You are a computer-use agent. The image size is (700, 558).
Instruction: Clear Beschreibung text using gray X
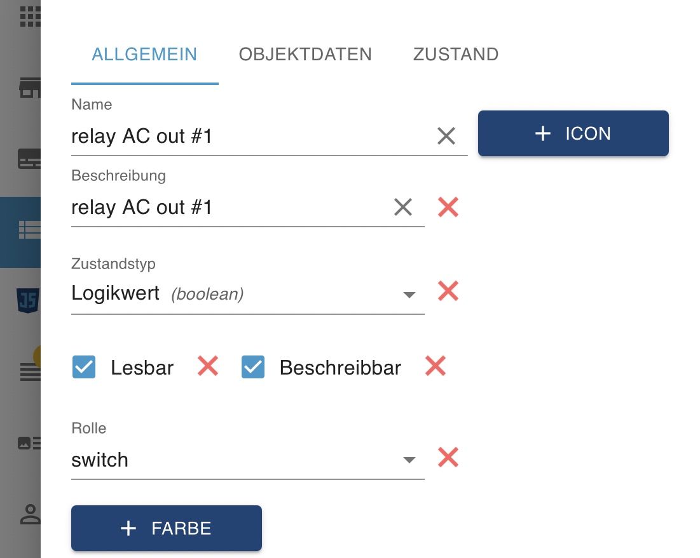(x=403, y=207)
